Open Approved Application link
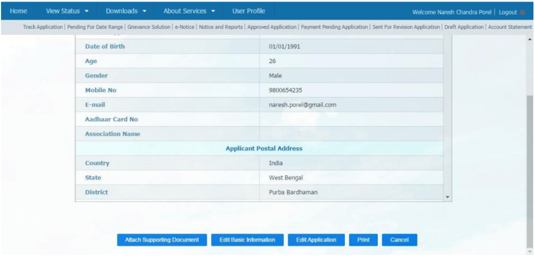The height and width of the screenshot is (256, 535). (x=272, y=27)
